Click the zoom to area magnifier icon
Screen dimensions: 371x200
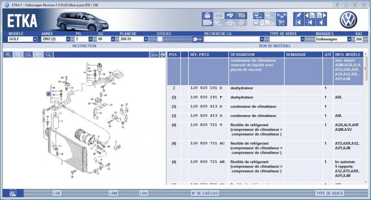[28, 55]
